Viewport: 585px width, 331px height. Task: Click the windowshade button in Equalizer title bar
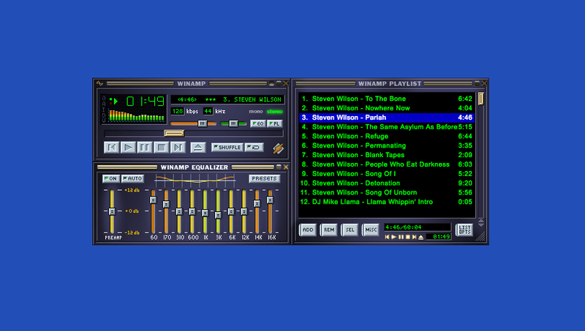click(x=279, y=167)
